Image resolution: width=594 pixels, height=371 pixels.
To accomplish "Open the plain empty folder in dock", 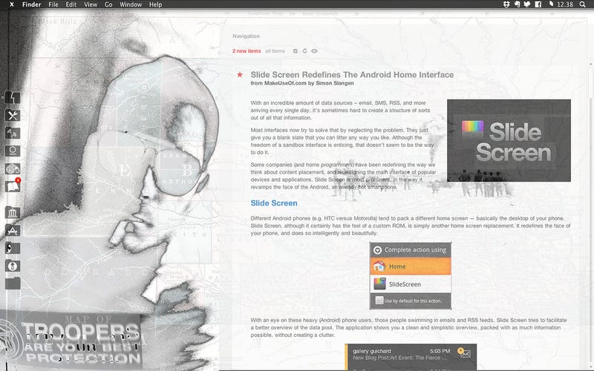I will pos(13,283).
